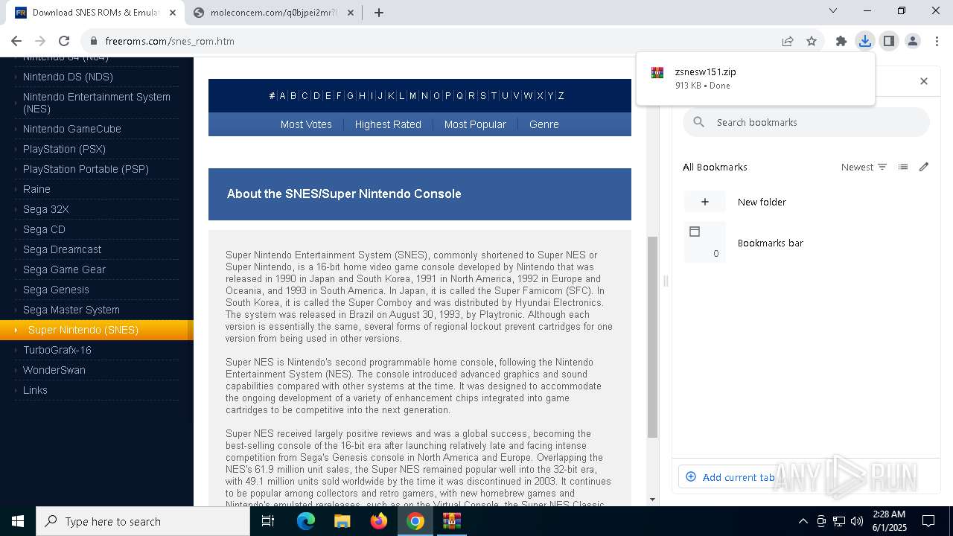Select Super Nintendo (SNES) highlighted item
Image resolution: width=953 pixels, height=536 pixels.
click(97, 330)
